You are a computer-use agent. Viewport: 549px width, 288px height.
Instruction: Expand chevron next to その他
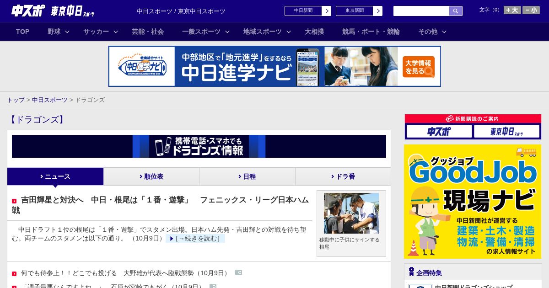[x=444, y=32]
